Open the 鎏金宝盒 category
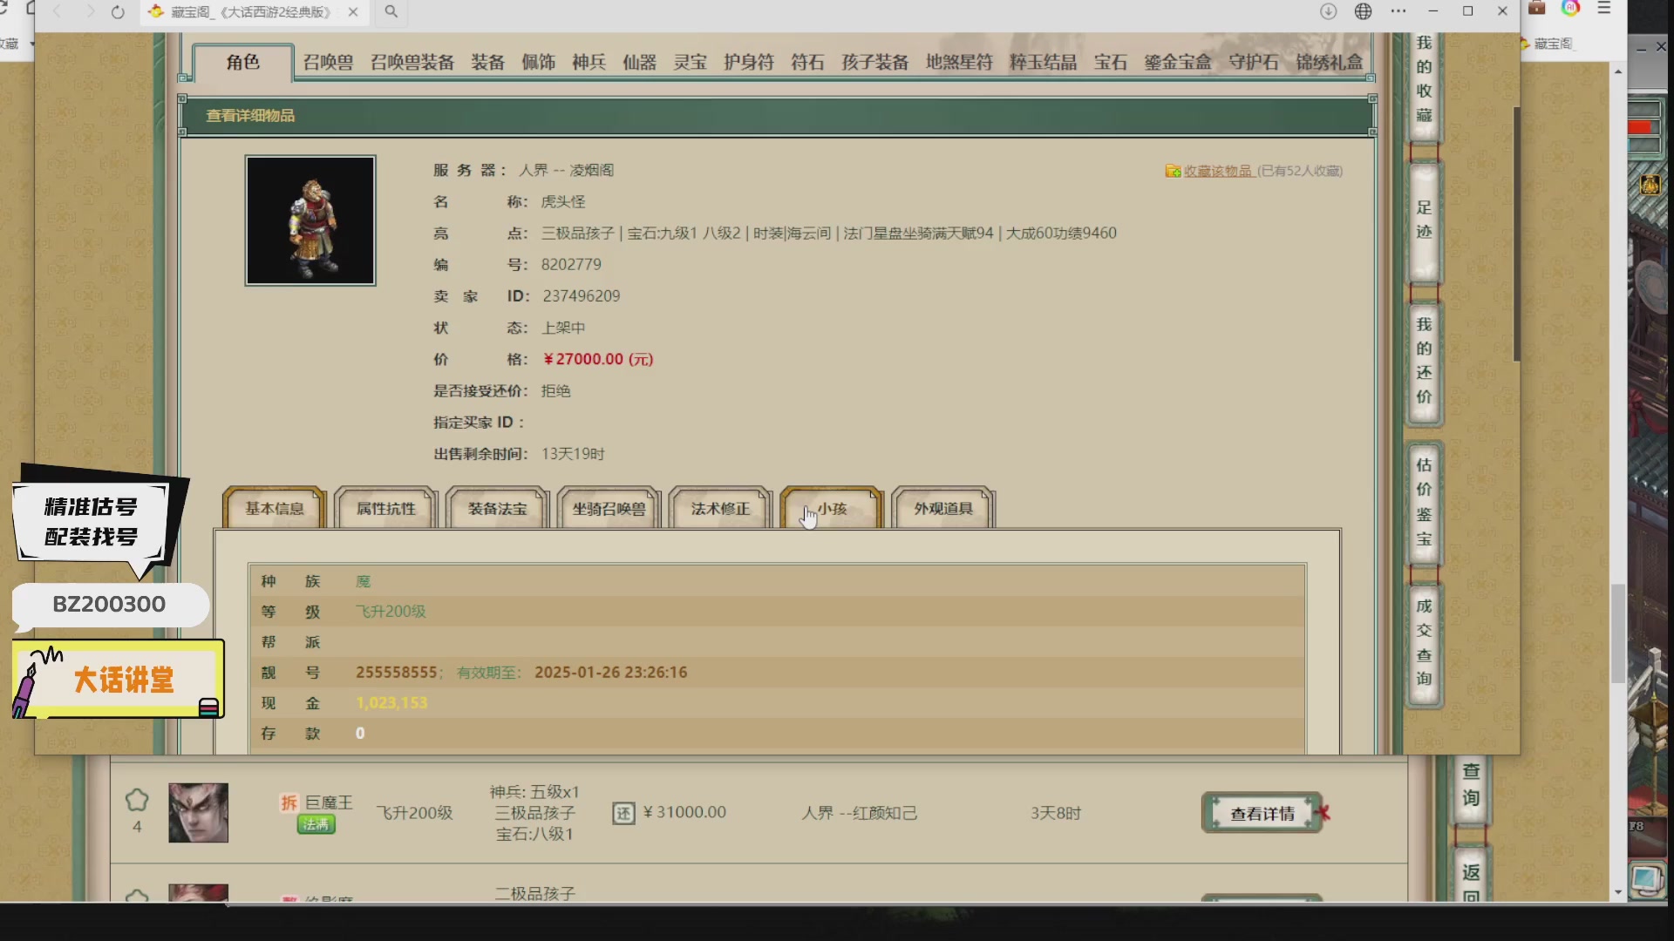The width and height of the screenshot is (1674, 941). (1178, 62)
